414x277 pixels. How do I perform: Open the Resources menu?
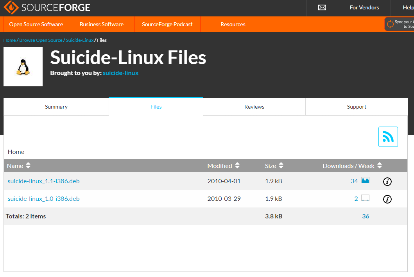(233, 24)
